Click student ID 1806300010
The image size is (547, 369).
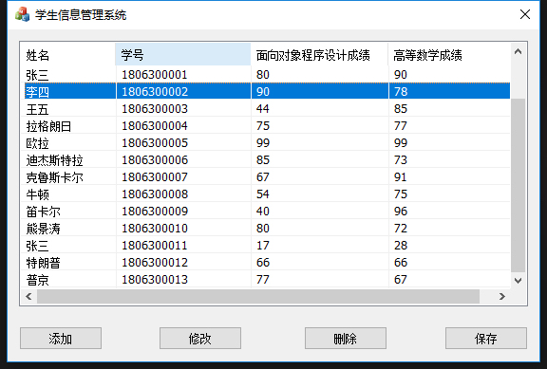(x=155, y=229)
